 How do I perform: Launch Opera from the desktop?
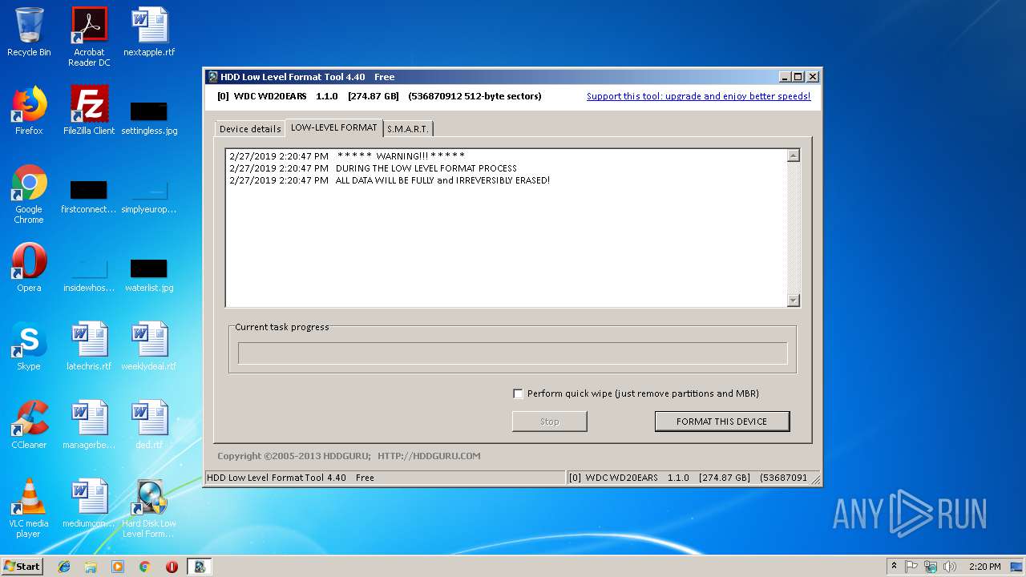[29, 268]
